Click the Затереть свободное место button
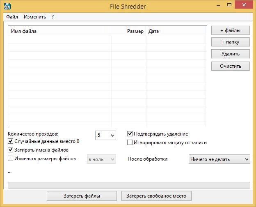Viewport: 256px width, 207px height. click(156, 196)
